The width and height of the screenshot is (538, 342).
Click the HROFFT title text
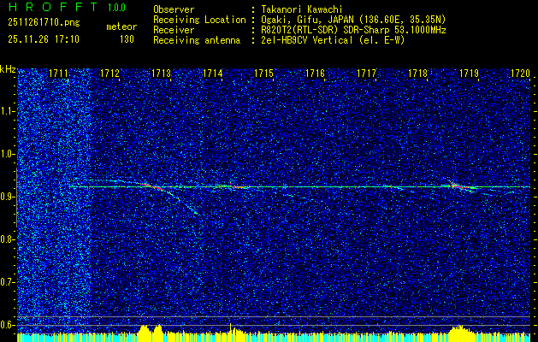click(52, 7)
